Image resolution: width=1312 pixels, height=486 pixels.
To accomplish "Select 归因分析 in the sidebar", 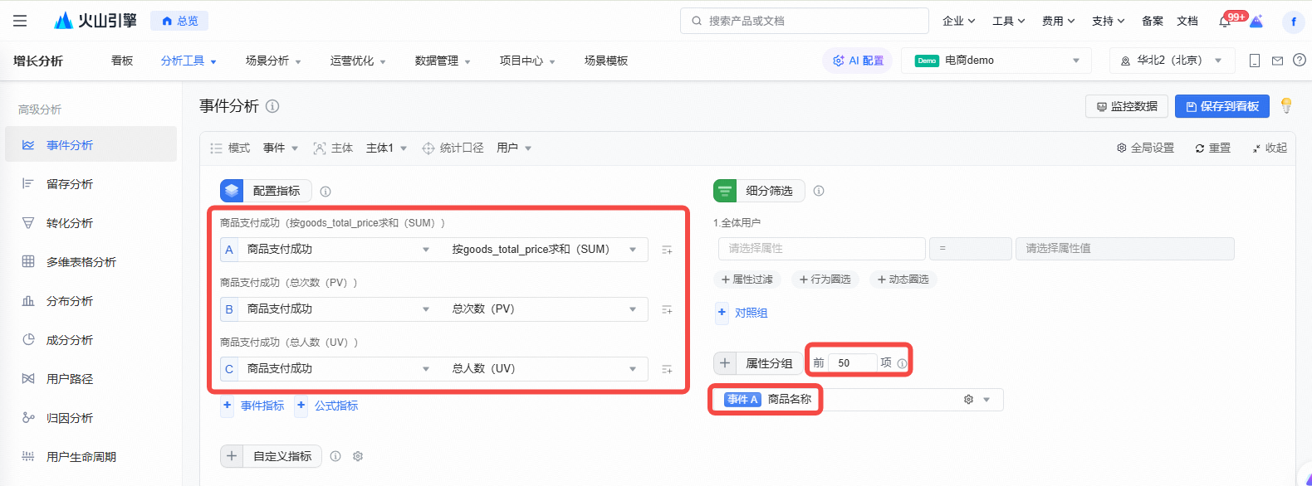I will (x=91, y=417).
